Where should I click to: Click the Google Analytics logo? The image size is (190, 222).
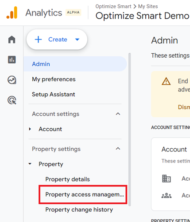(x=12, y=12)
